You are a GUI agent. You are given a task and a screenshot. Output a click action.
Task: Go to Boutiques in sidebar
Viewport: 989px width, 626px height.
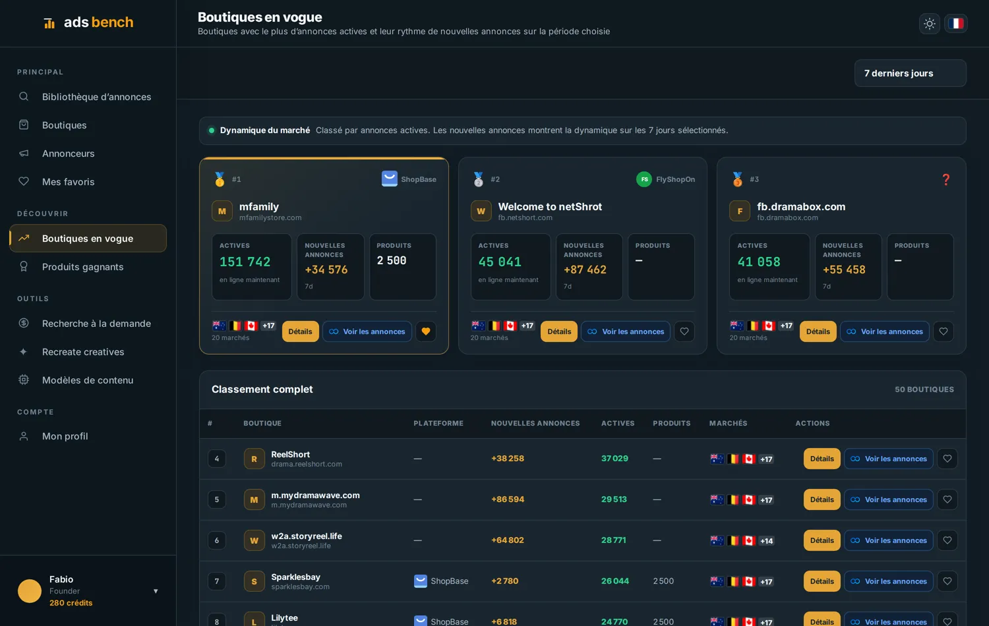[x=88, y=125]
